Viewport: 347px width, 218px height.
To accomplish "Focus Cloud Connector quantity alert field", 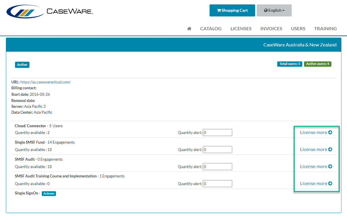I will pyautogui.click(x=217, y=133).
